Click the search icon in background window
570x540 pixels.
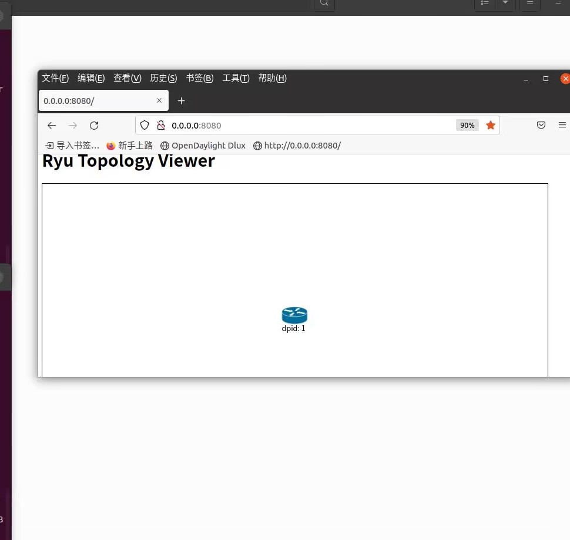pyautogui.click(x=324, y=4)
